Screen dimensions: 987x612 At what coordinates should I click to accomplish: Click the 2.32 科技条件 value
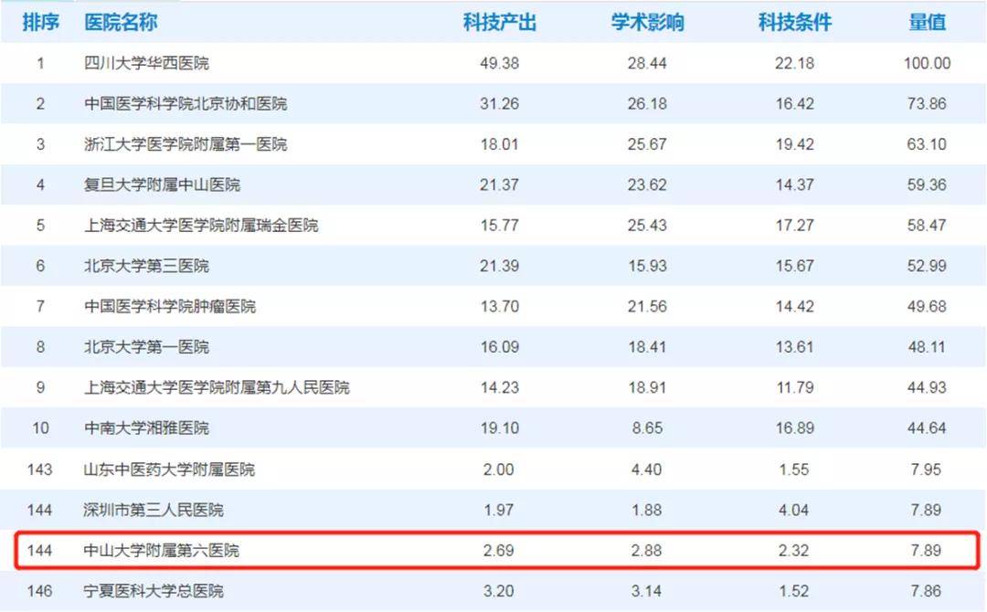click(794, 551)
